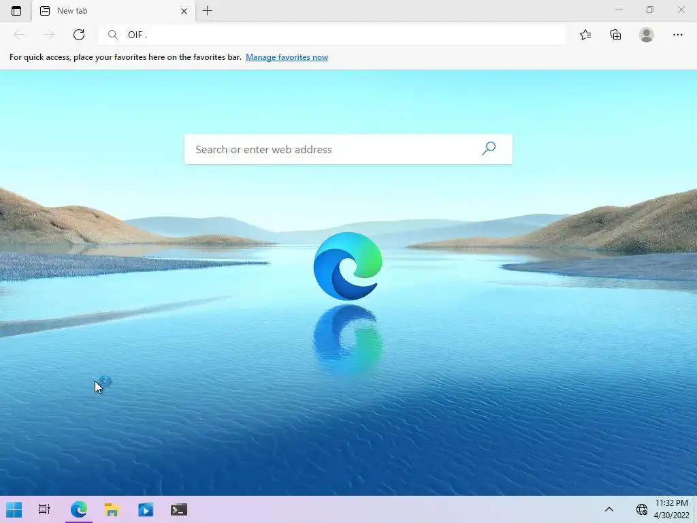Open the Favorites star menu
Image resolution: width=697 pixels, height=523 pixels.
(585, 35)
